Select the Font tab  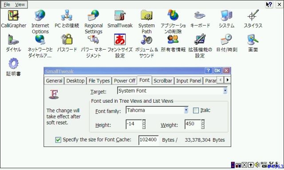point(144,80)
